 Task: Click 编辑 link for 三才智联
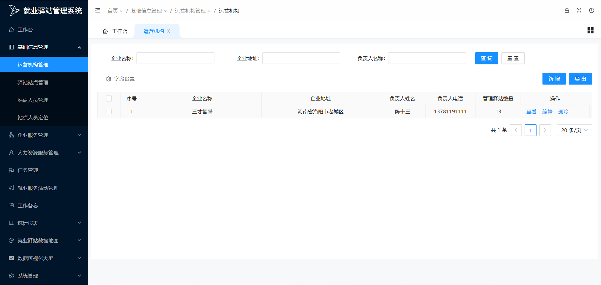547,111
